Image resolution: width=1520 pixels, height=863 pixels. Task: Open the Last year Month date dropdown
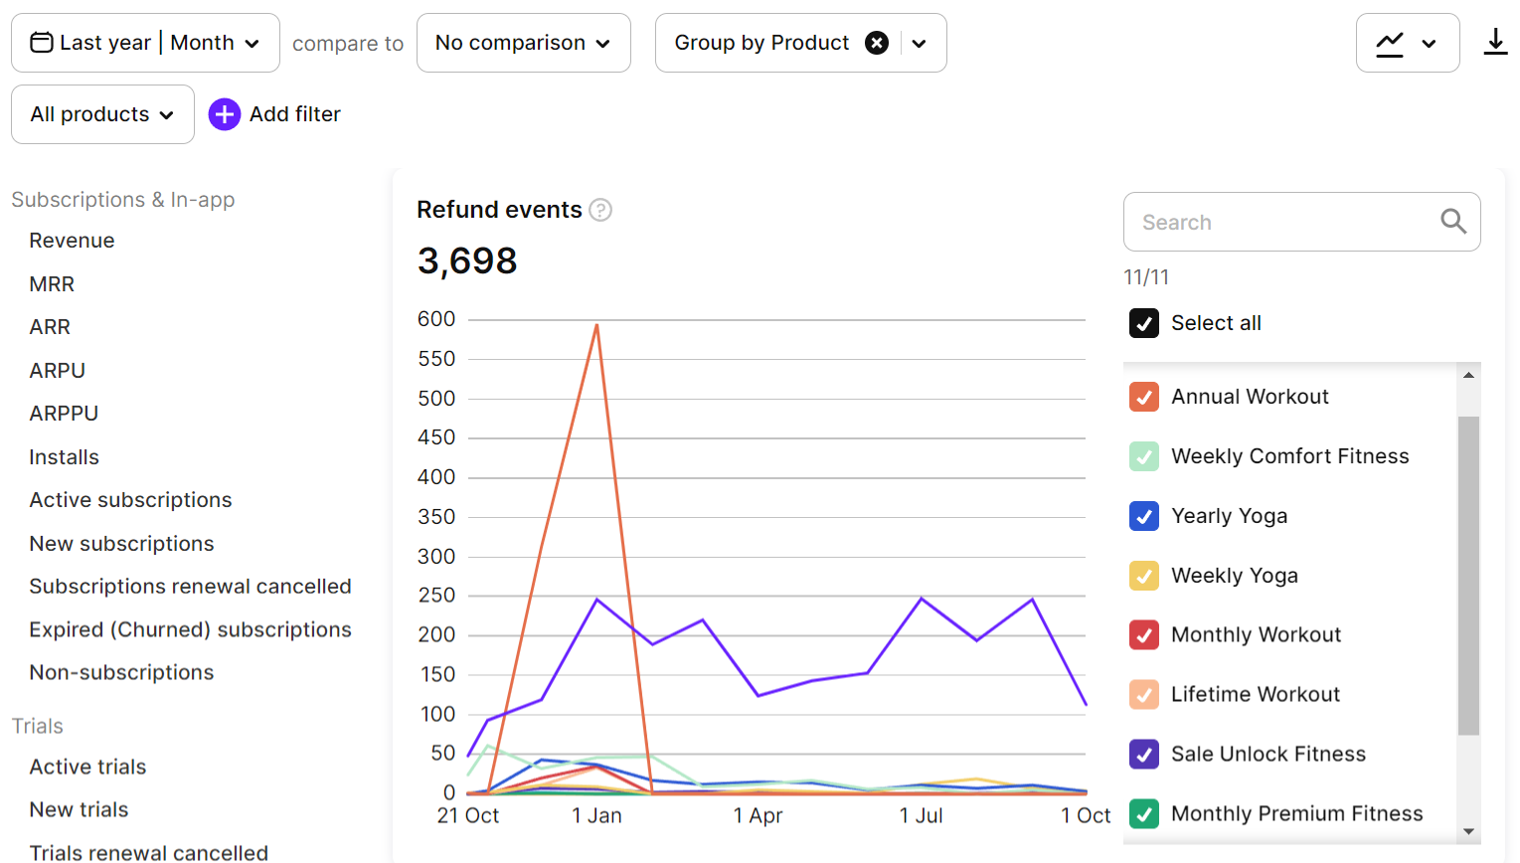pos(144,42)
